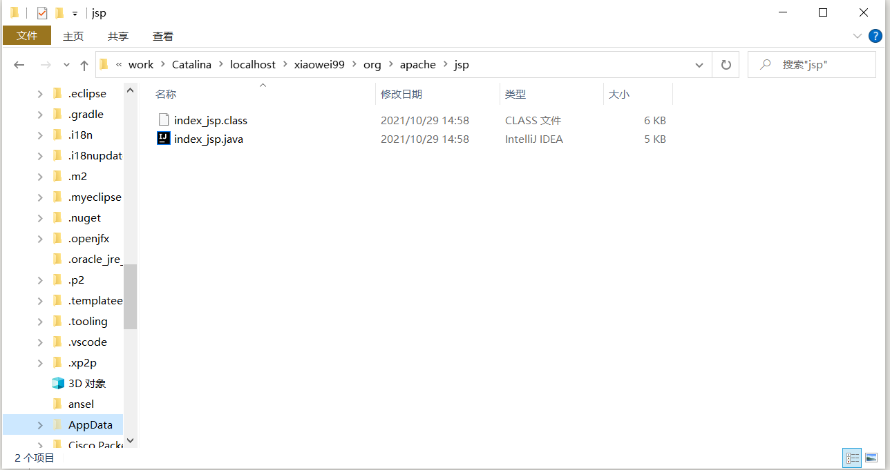Select the .i18n folder in tree

coord(80,135)
